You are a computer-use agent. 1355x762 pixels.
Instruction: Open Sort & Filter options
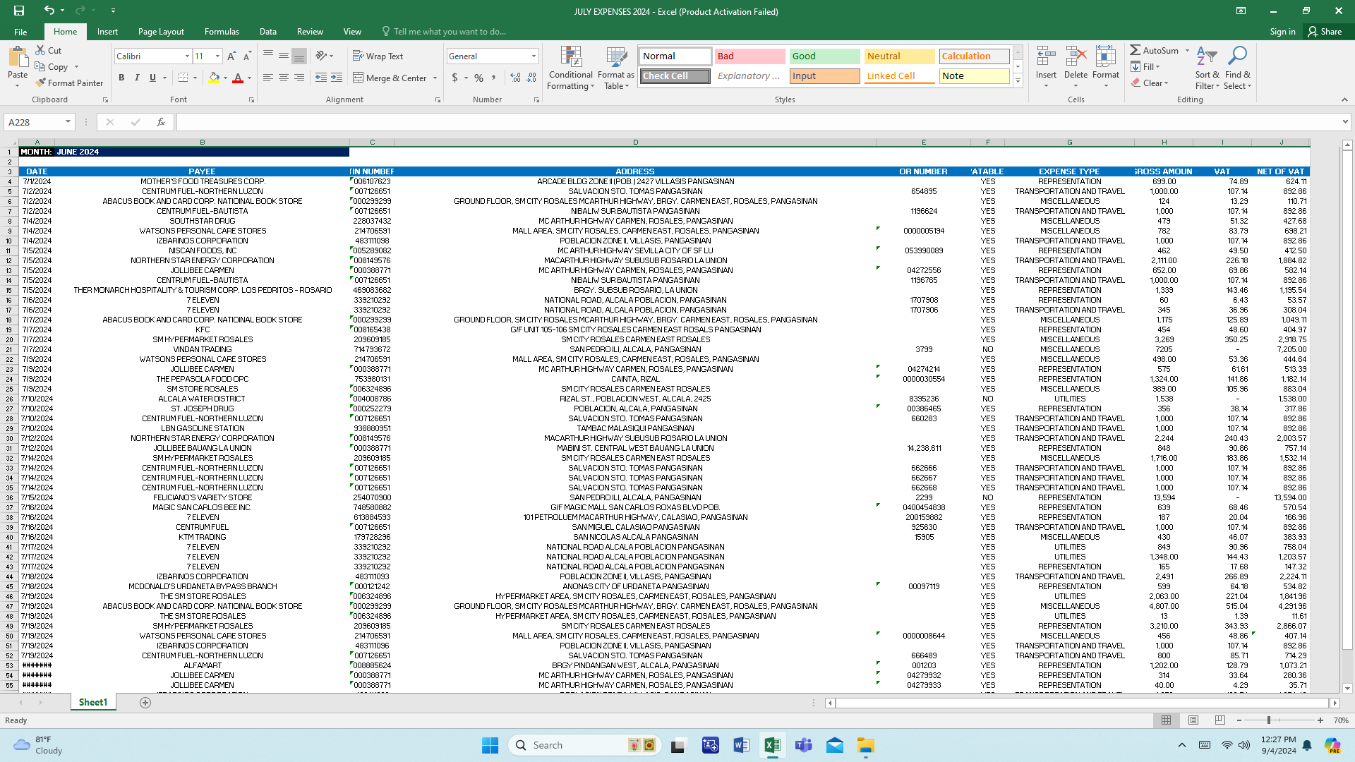tap(1207, 68)
